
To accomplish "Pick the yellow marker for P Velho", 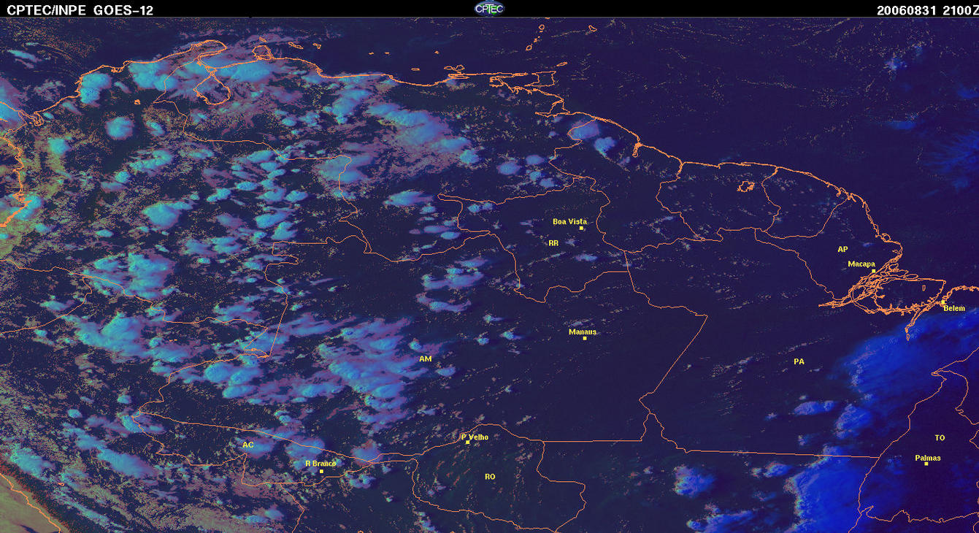I will (468, 442).
